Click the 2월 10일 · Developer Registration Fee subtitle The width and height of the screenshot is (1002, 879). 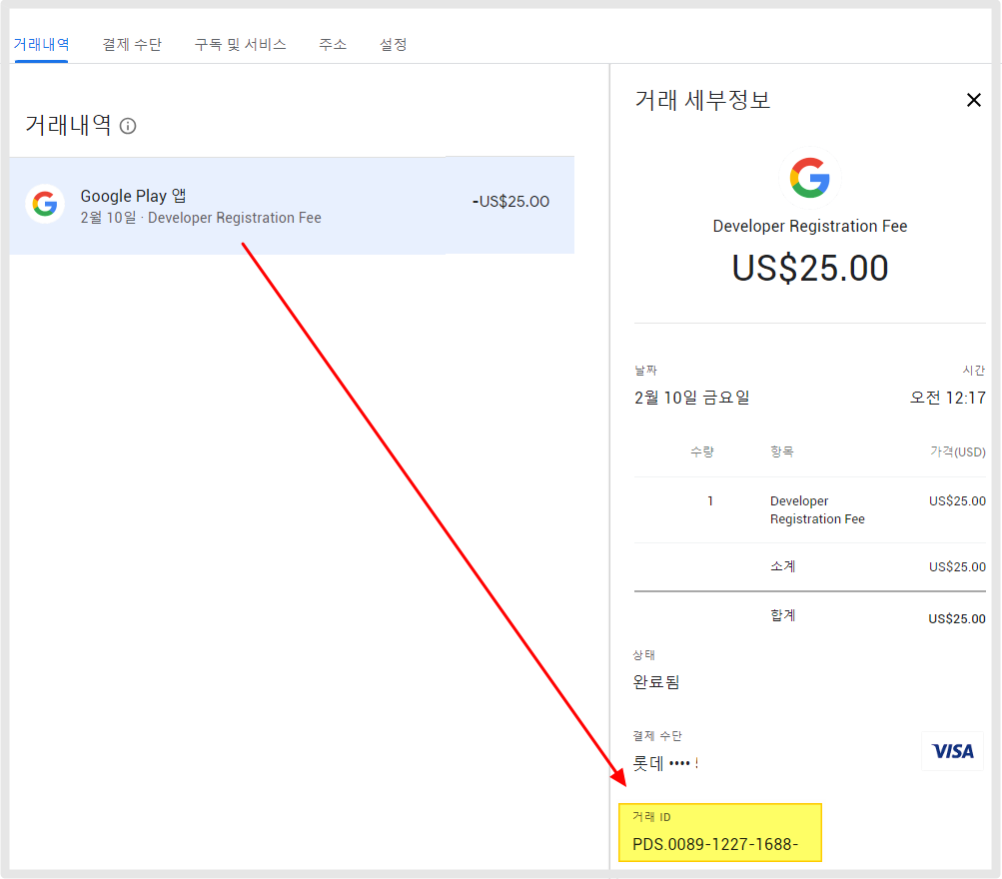pos(201,218)
